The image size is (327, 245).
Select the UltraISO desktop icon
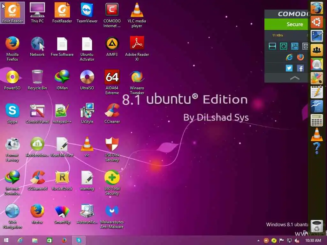87,80
